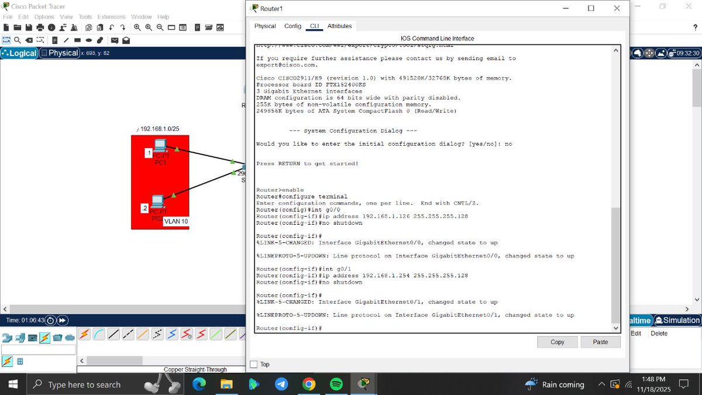Click the CLI scrollbar down arrow
The image size is (702, 395).
click(x=615, y=328)
